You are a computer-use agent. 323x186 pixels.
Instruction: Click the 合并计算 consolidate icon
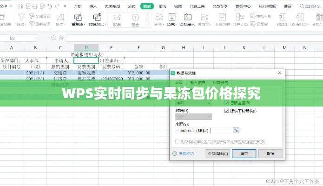[x=240, y=20]
